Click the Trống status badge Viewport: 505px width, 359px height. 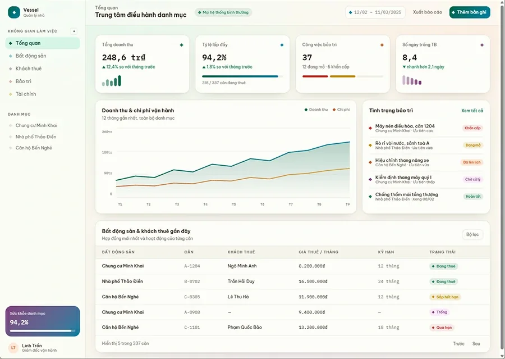(x=439, y=312)
